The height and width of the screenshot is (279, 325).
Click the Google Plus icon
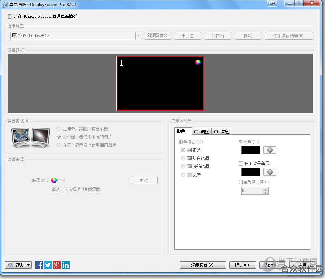pos(57,265)
